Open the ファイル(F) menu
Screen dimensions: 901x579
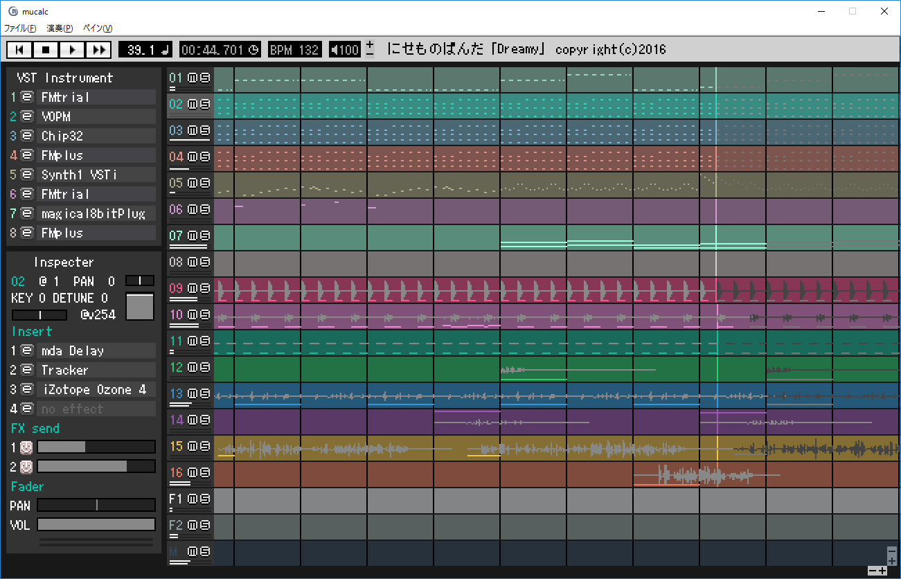[x=20, y=28]
